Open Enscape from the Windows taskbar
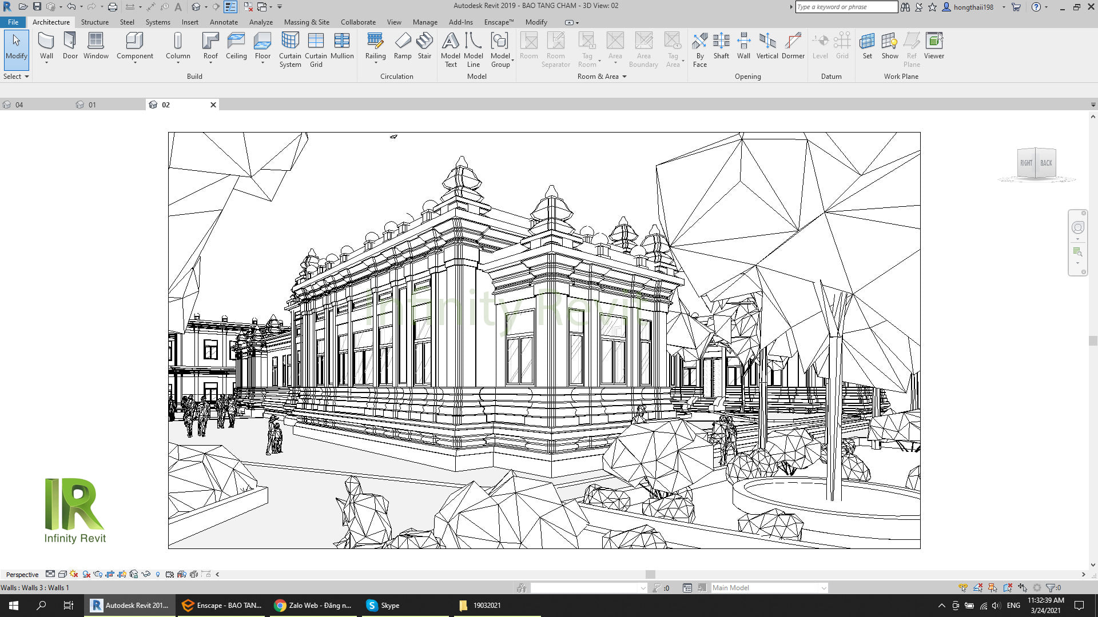This screenshot has height=617, width=1098. [222, 606]
